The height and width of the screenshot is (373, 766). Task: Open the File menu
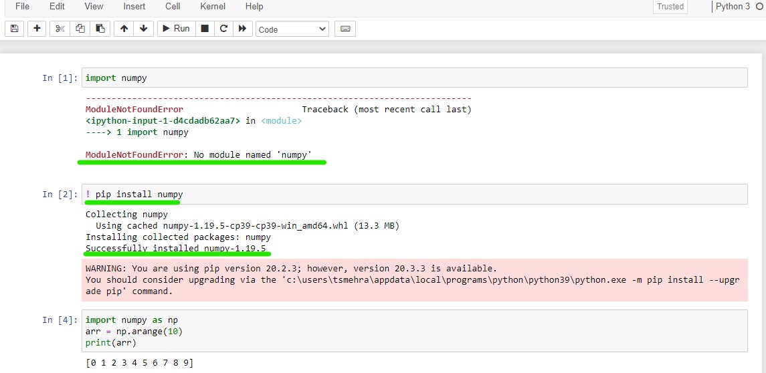22,7
